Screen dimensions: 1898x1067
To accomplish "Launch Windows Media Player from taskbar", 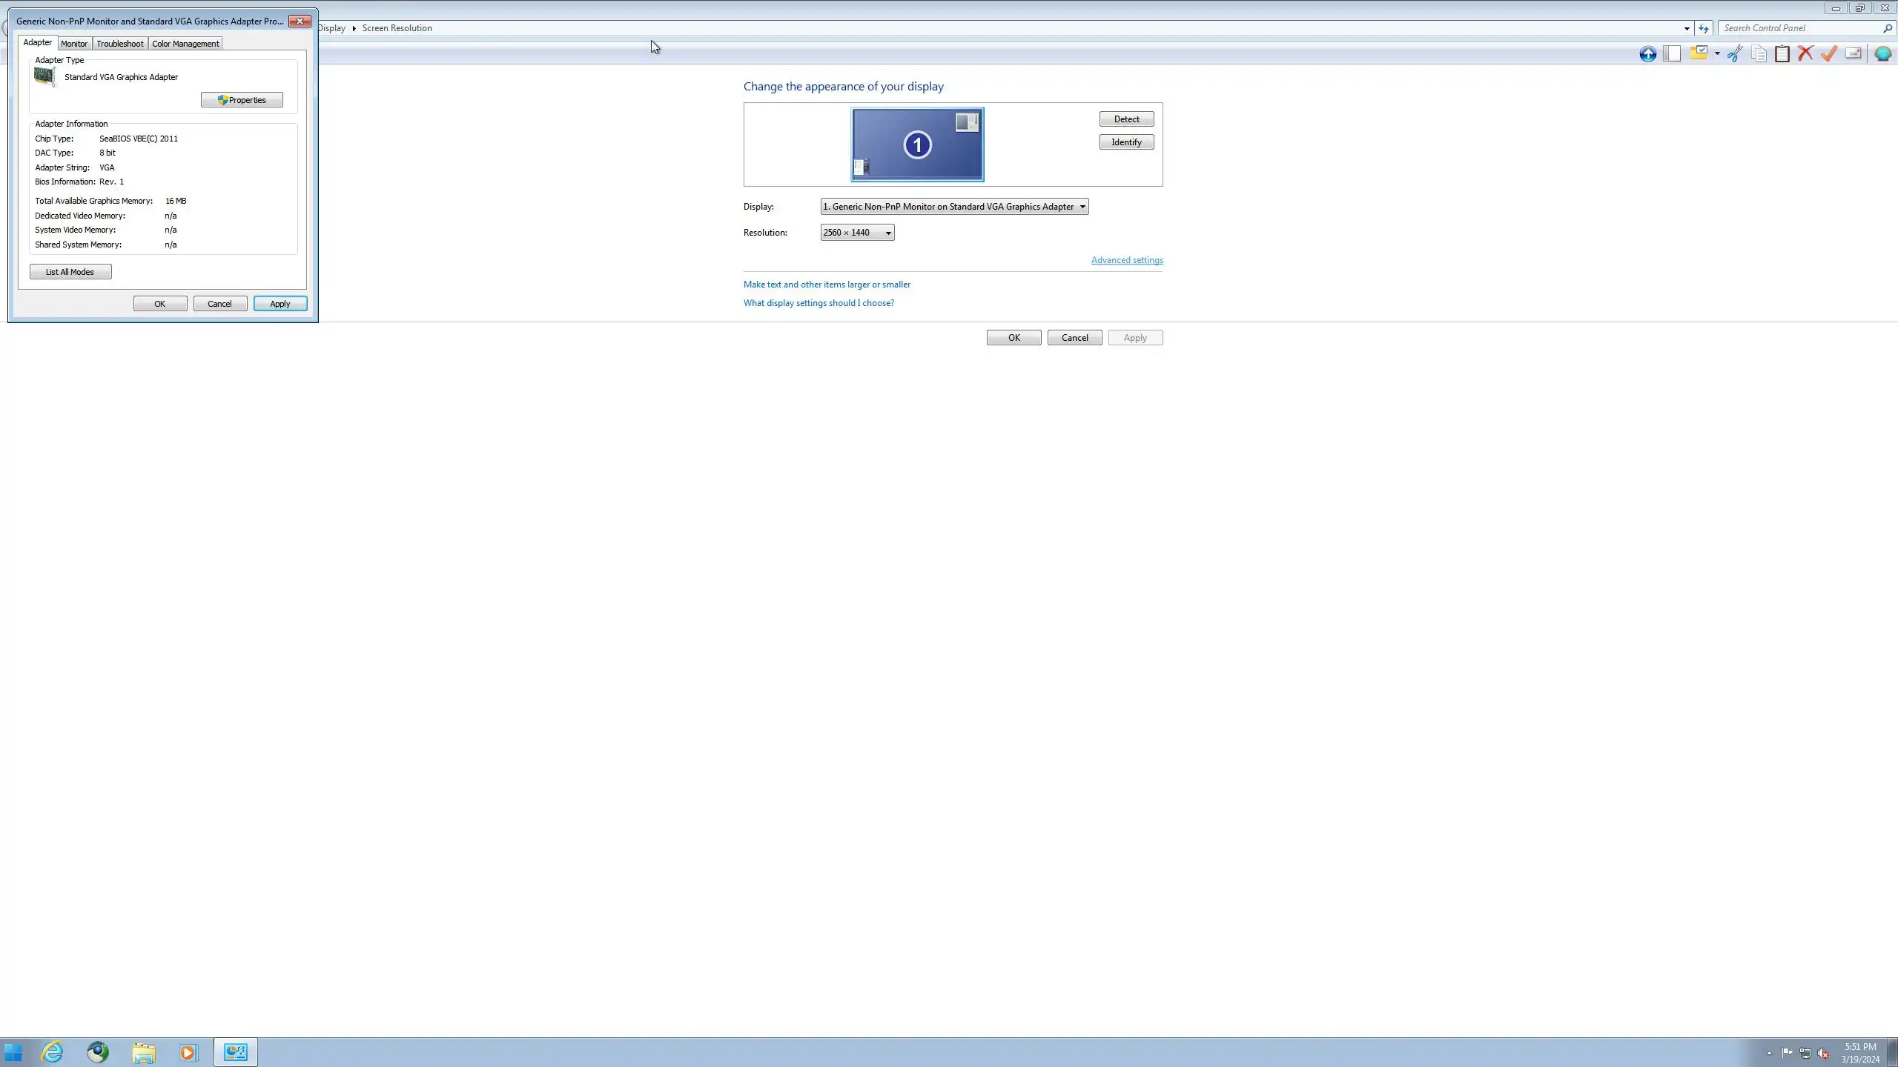I will click(x=188, y=1052).
